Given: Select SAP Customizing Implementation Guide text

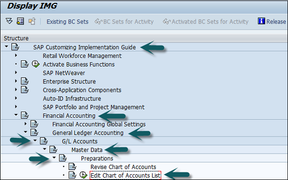Looking at the screenshot, I should tap(84, 47).
